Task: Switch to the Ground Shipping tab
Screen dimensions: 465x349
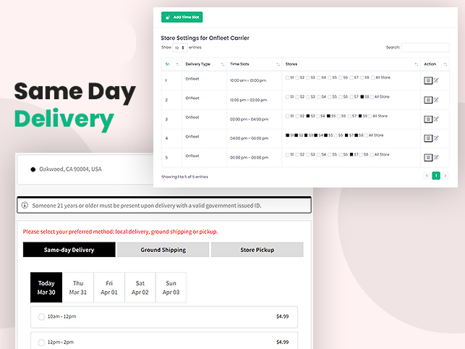Action: [x=163, y=250]
